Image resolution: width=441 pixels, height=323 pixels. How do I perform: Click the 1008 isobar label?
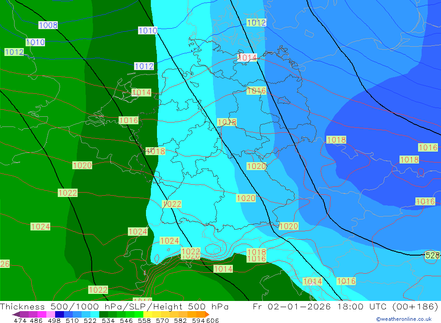point(48,25)
